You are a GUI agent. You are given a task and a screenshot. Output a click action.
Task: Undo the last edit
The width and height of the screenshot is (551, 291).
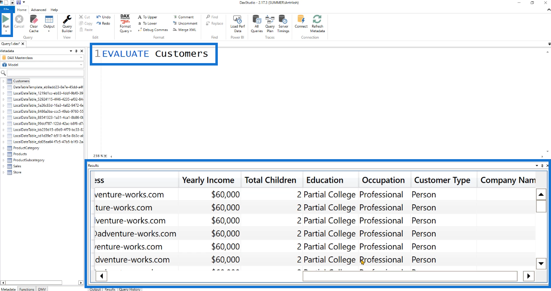[103, 17]
